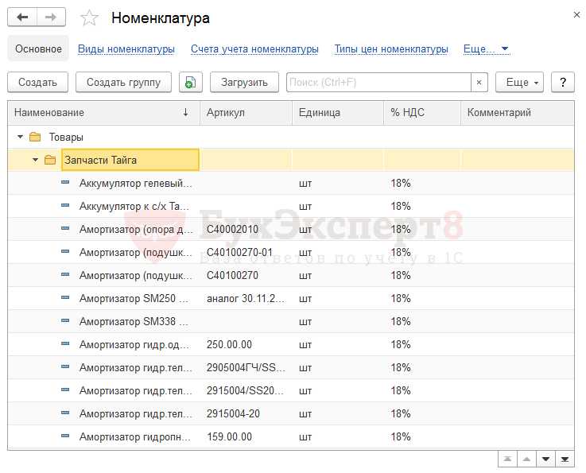Select row Амортизатор (опора д...

(x=291, y=229)
